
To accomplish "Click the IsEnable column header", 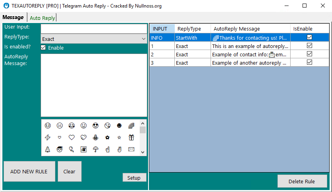I will (x=310, y=29).
